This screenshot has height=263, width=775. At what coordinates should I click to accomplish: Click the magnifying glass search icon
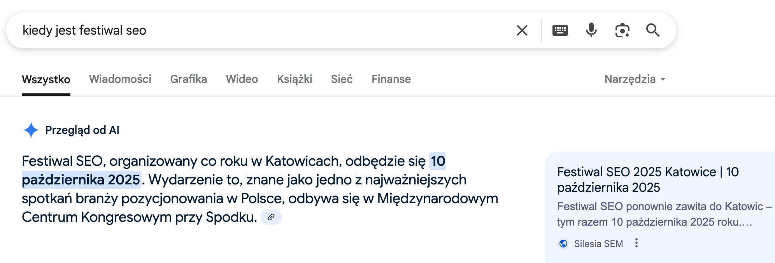tap(653, 30)
